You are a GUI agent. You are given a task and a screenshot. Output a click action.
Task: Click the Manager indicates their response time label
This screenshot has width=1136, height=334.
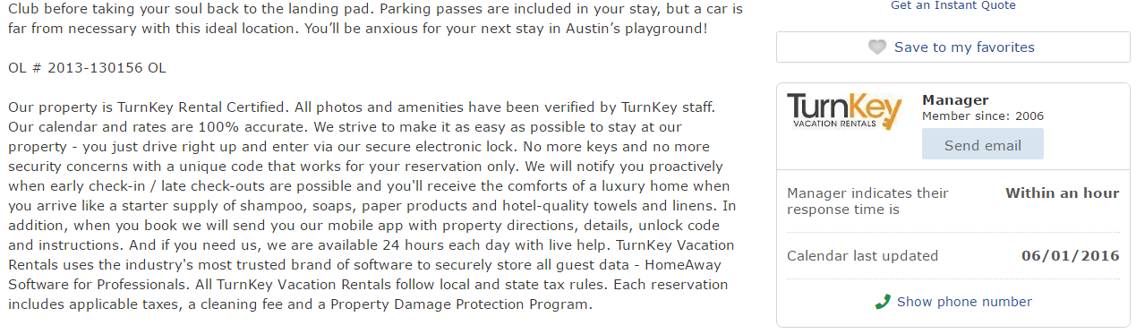pyautogui.click(x=867, y=201)
